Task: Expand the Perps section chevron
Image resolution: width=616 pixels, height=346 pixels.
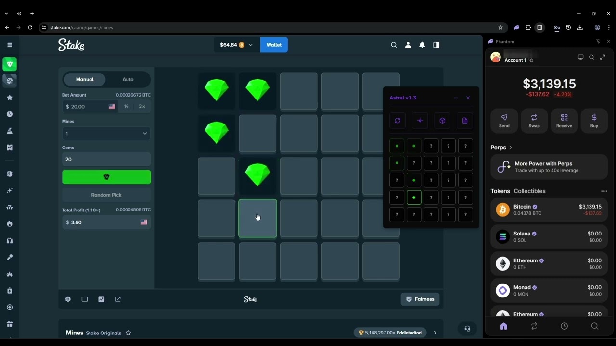Action: pyautogui.click(x=511, y=148)
